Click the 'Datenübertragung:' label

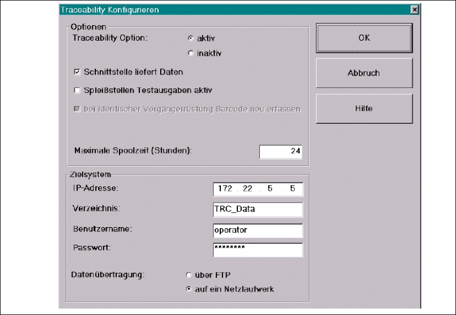pos(108,275)
